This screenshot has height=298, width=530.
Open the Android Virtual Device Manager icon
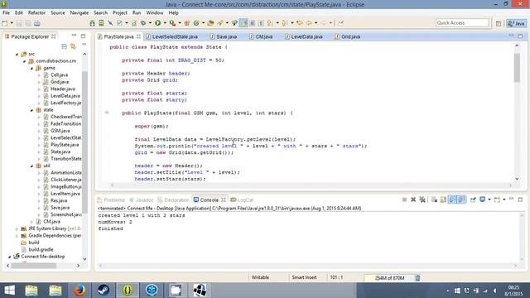tap(101, 23)
